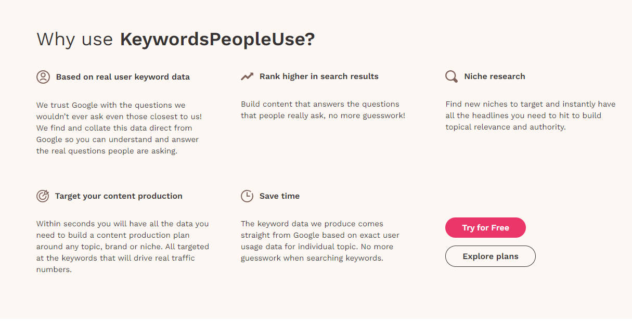Click the person icon beside 'Based on real user keyword data'
The image size is (632, 322).
(x=43, y=76)
